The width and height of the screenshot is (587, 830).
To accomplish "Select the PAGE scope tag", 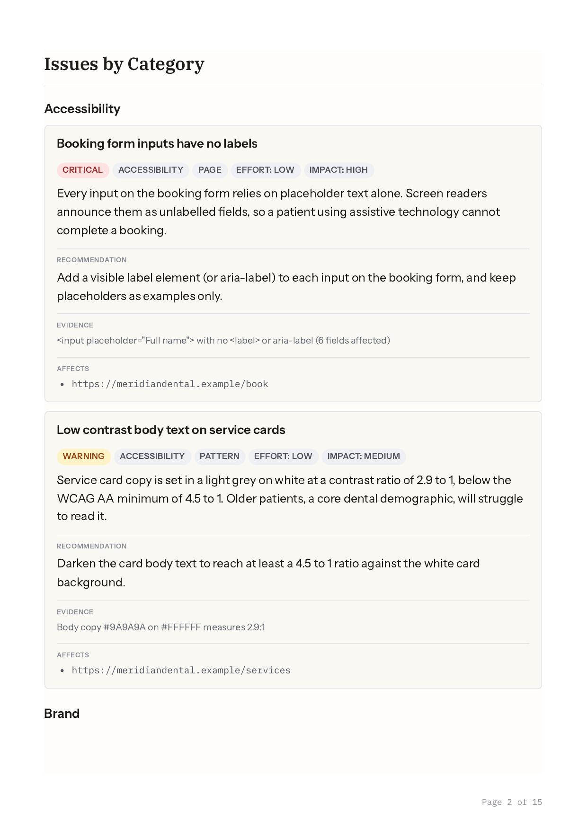I will click(x=210, y=170).
